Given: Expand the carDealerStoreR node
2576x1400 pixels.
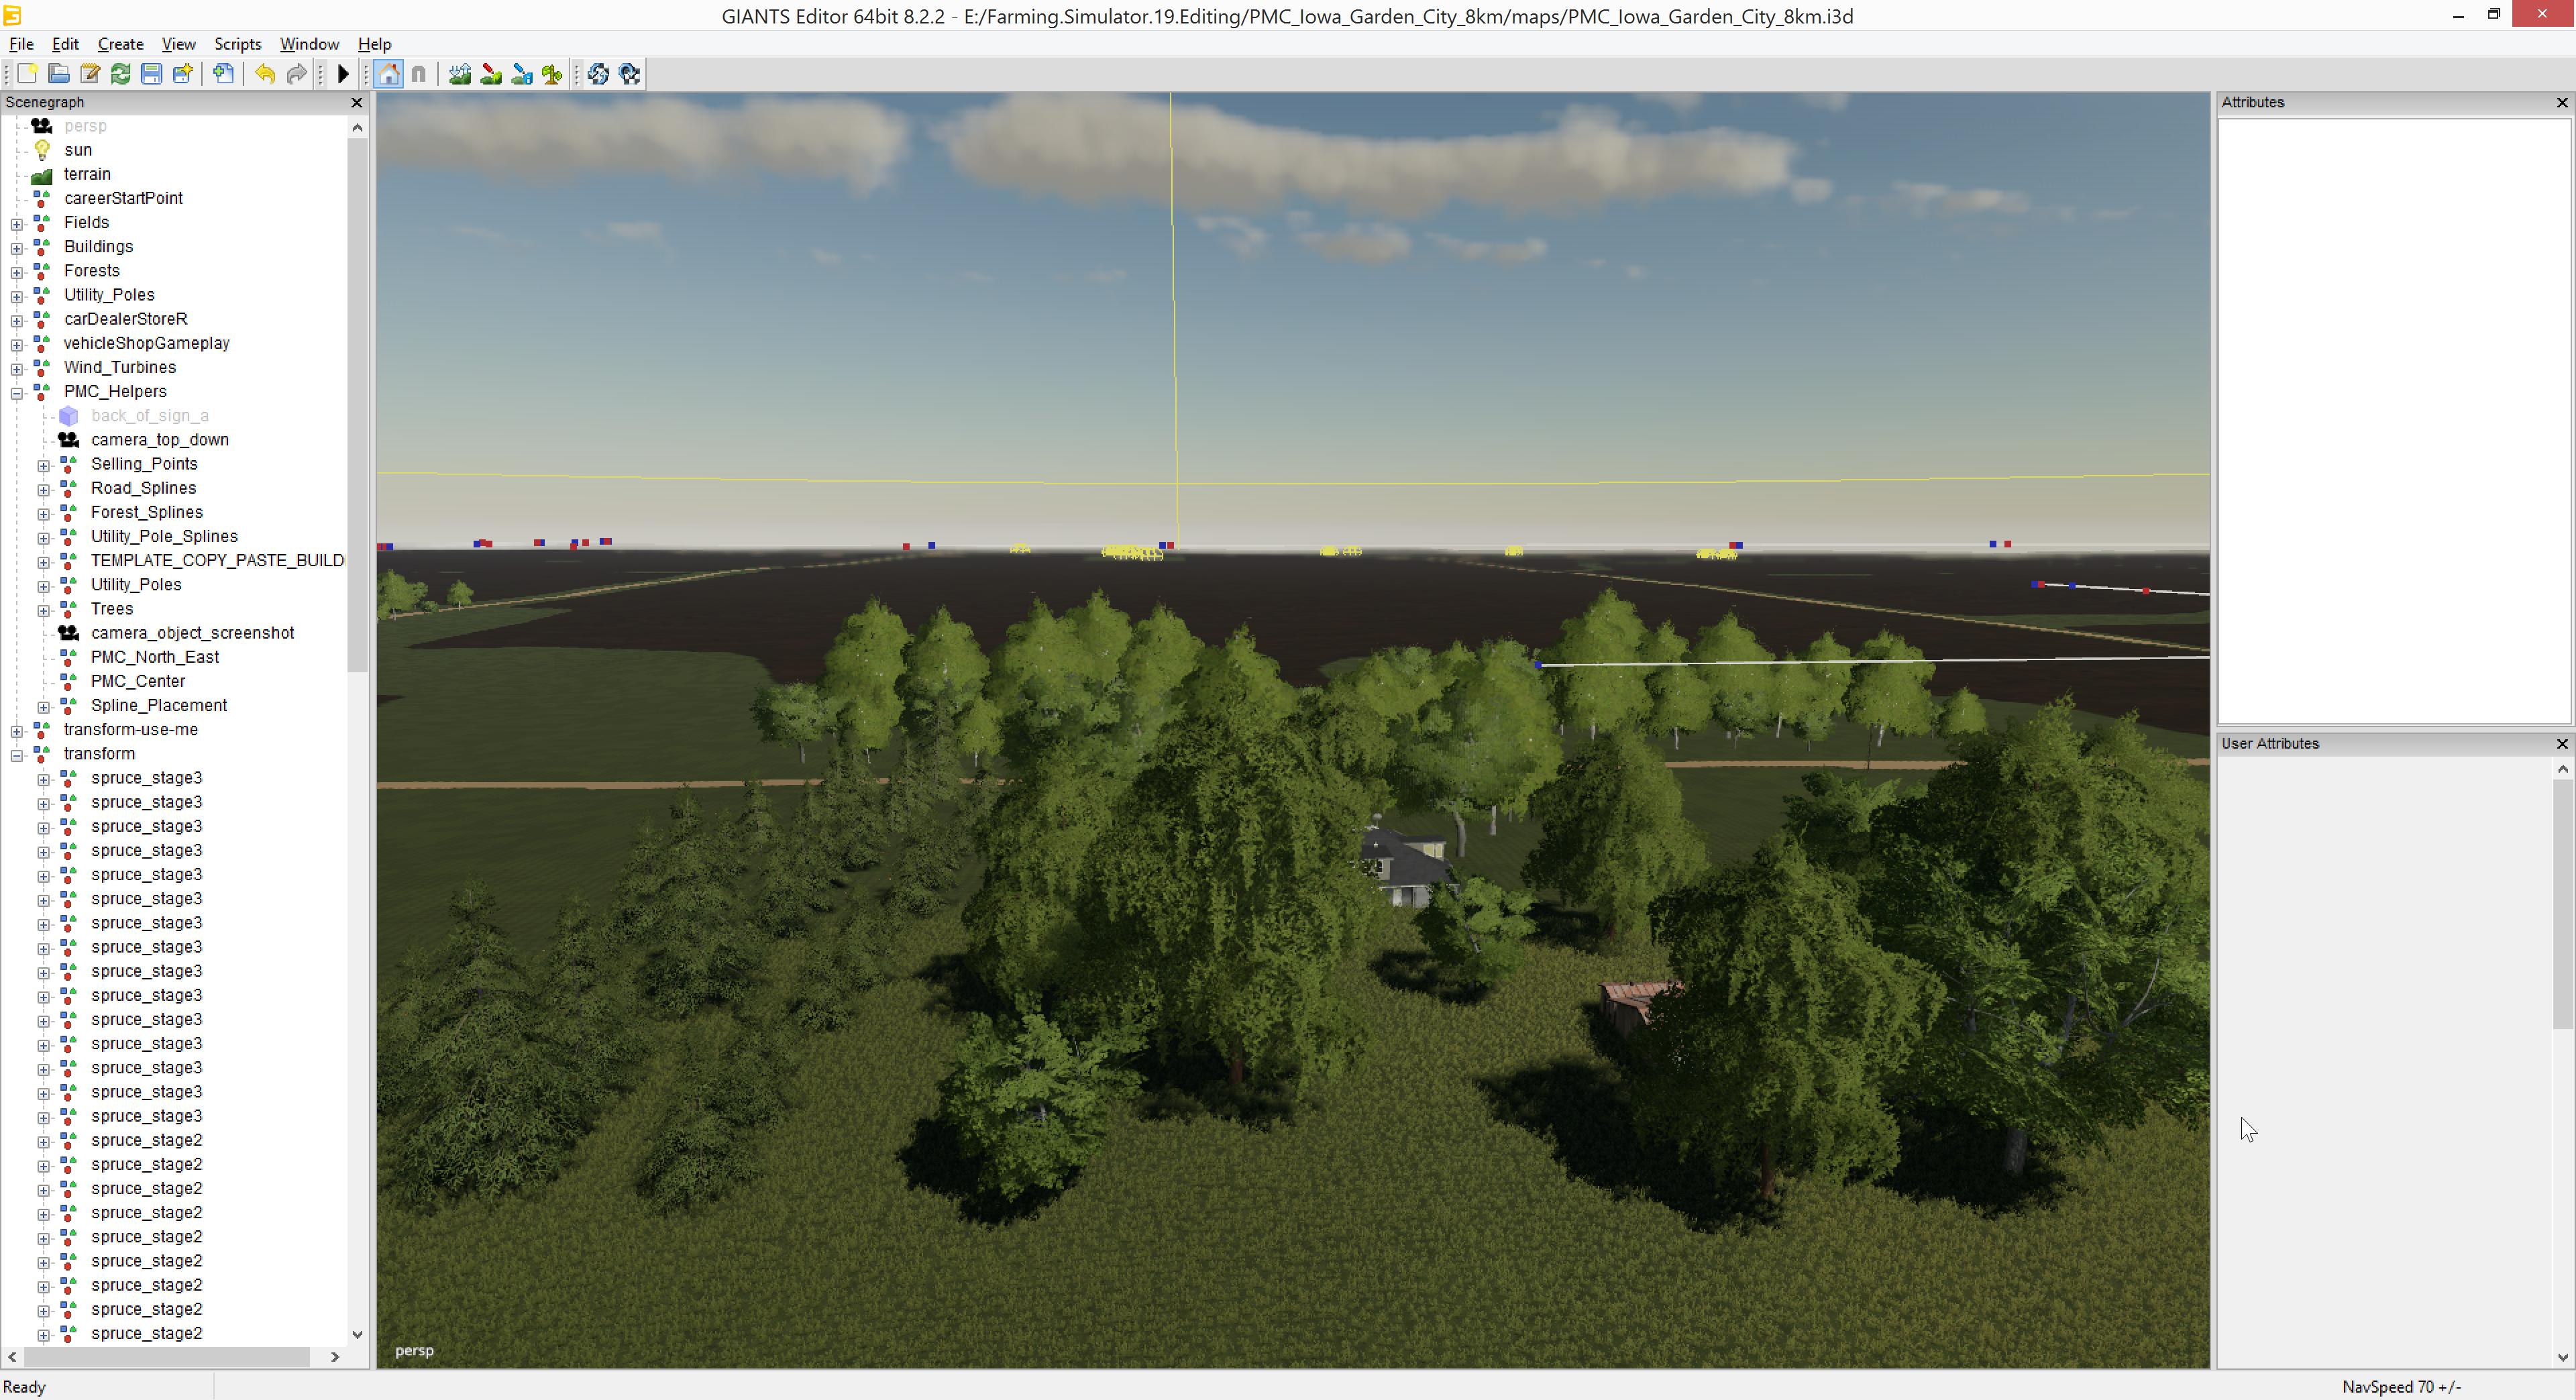Looking at the screenshot, I should click(17, 321).
